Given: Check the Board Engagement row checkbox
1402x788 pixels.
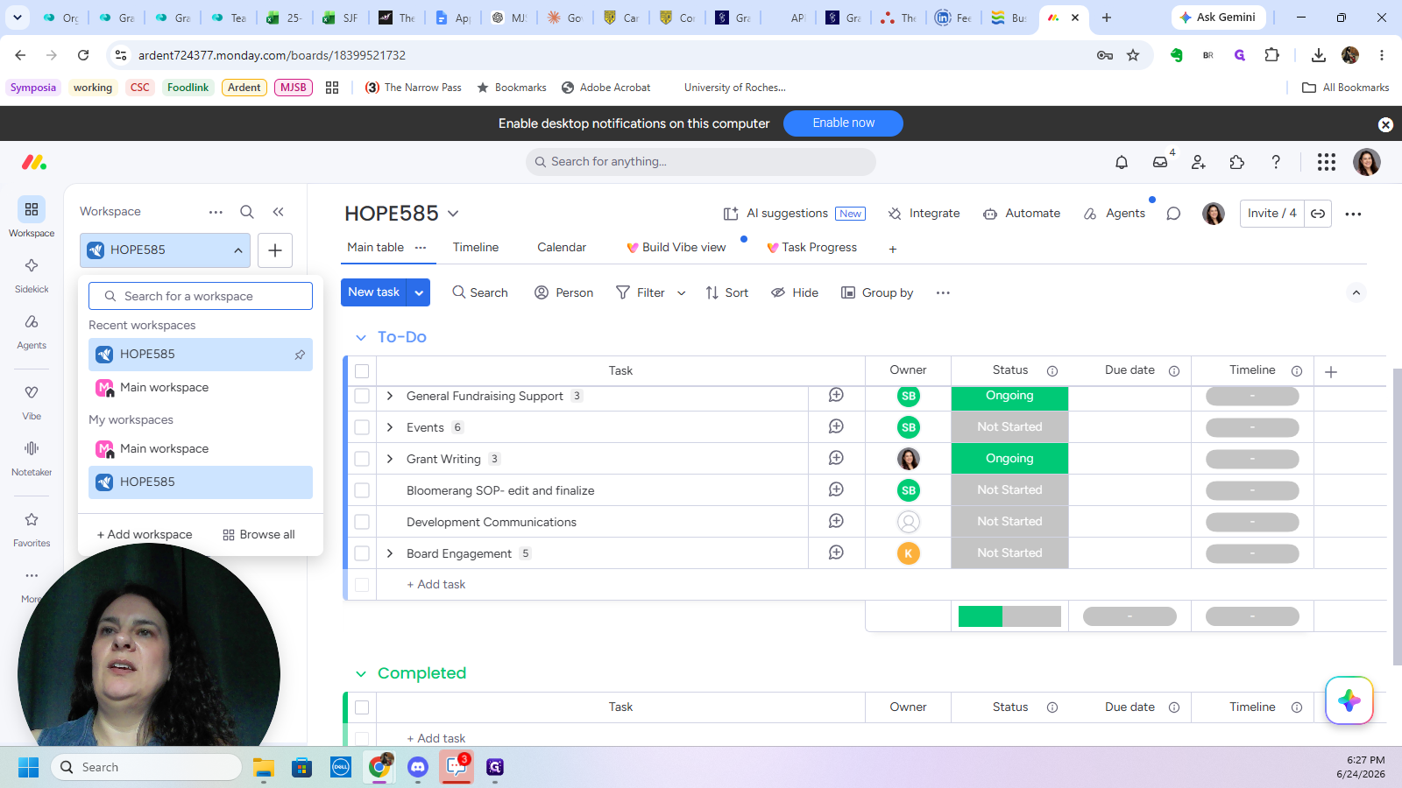Looking at the screenshot, I should (362, 553).
